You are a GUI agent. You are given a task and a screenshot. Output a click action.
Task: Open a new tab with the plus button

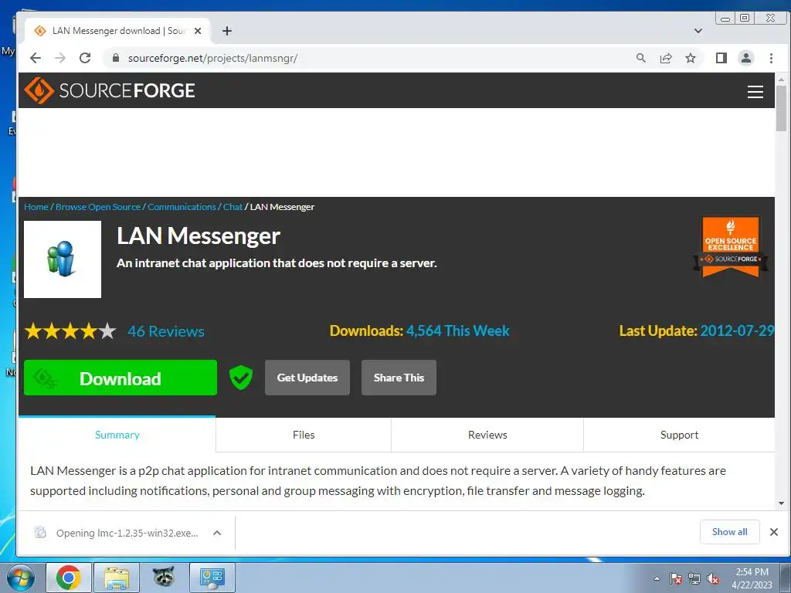click(x=227, y=31)
